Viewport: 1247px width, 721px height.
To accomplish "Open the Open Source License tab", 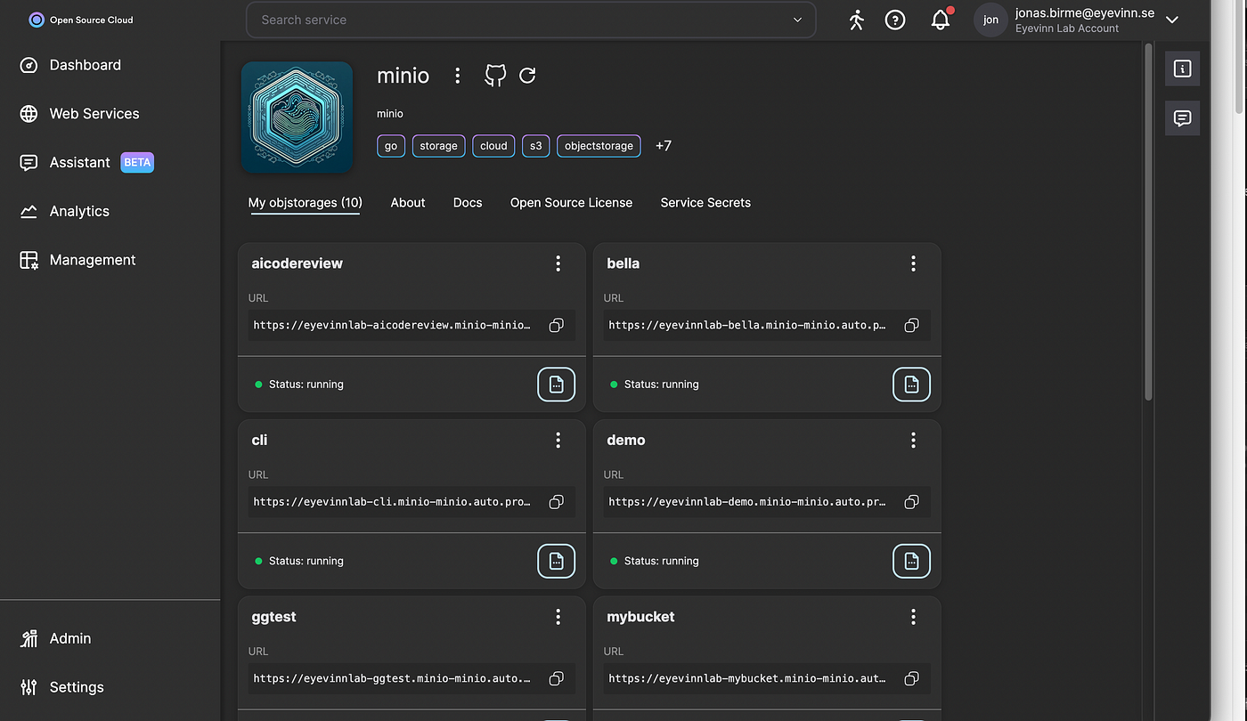I will pos(571,203).
